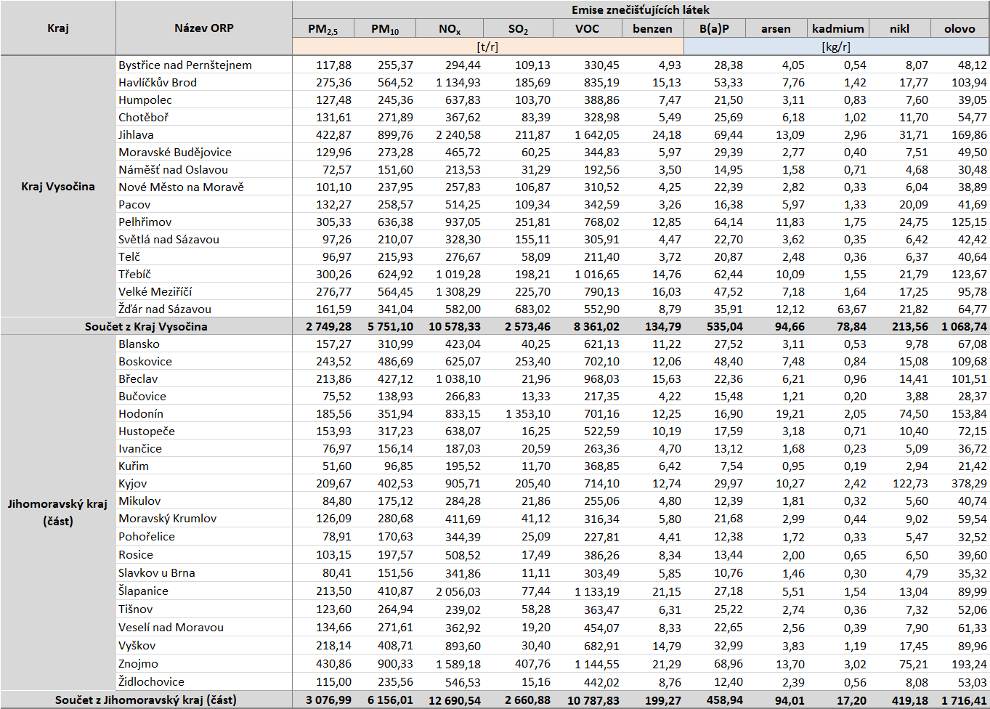
Task: Select 'Jihomoravský kraj (část)' region cell
Action: coord(58,512)
